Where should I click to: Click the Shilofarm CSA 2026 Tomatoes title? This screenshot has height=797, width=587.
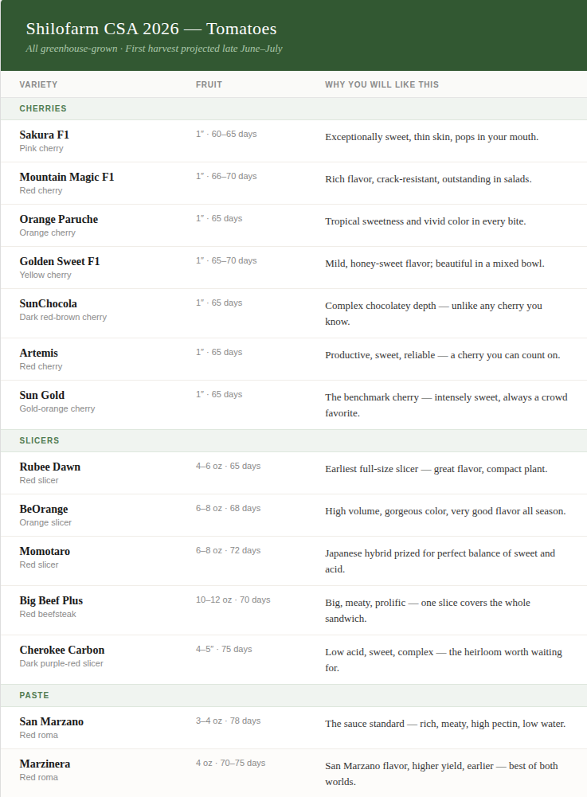[151, 29]
